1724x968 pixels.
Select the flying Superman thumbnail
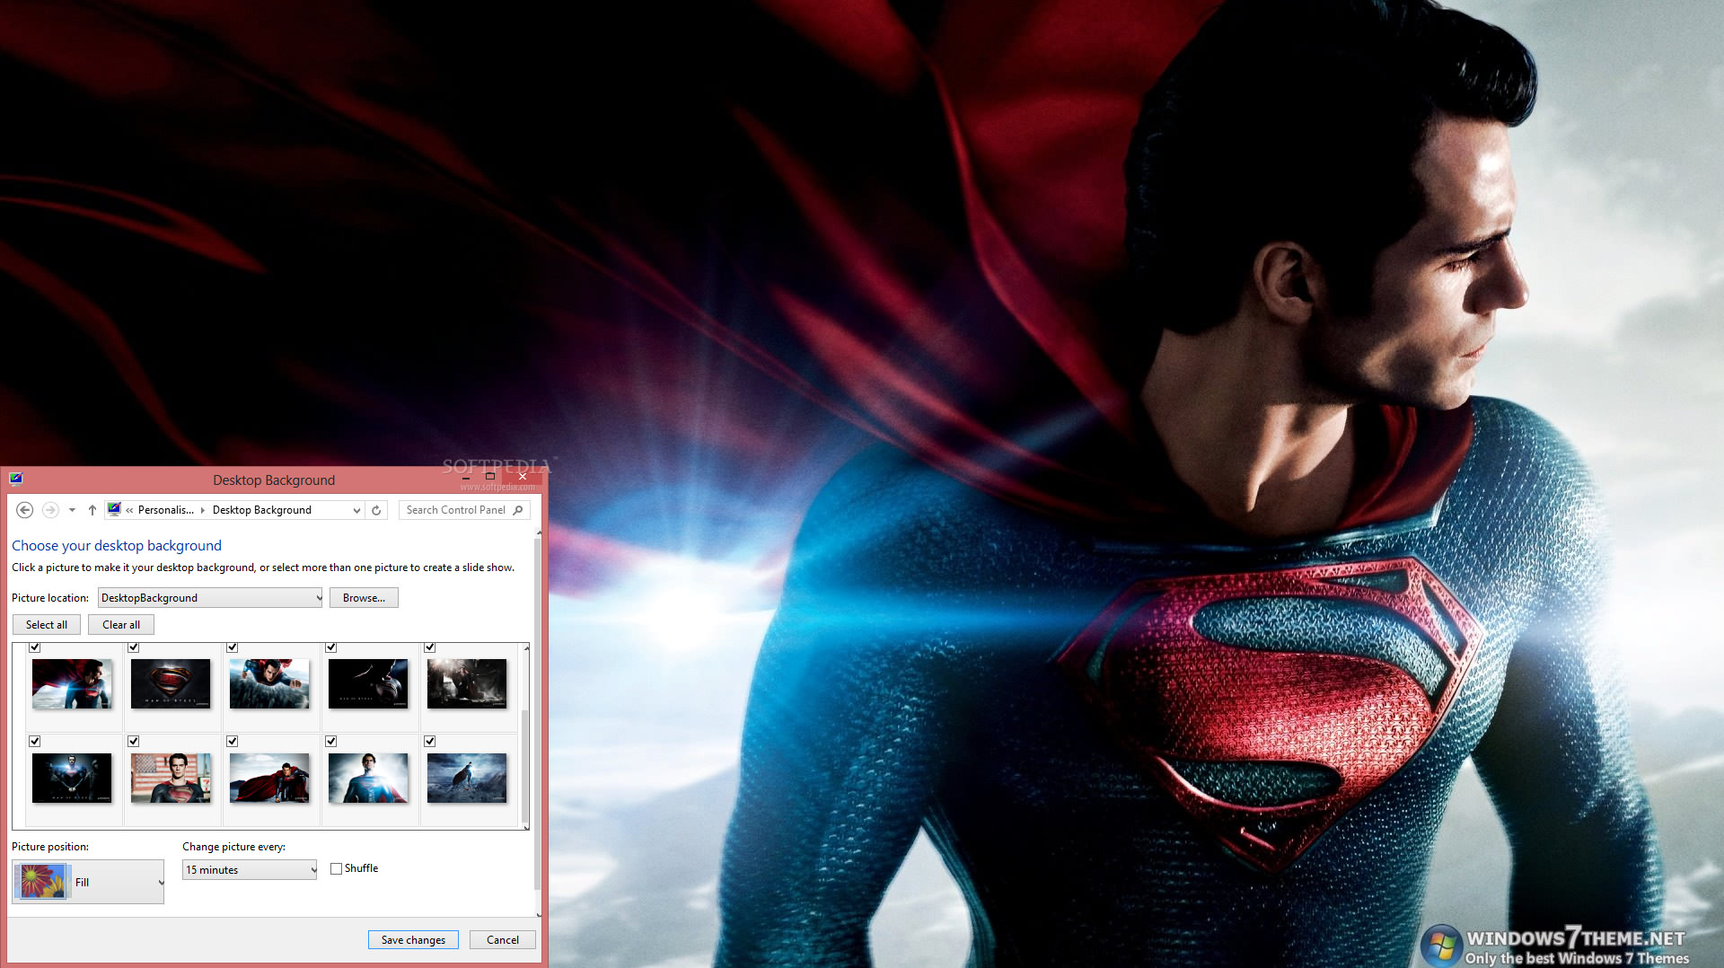click(x=269, y=684)
